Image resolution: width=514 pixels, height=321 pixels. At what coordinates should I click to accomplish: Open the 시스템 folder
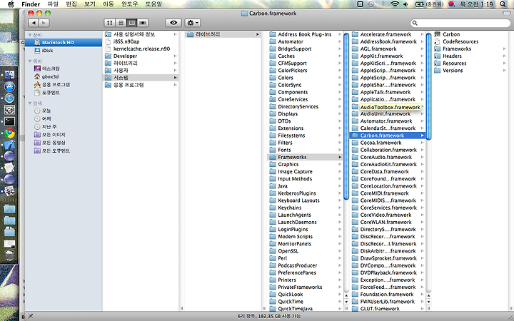coord(141,78)
